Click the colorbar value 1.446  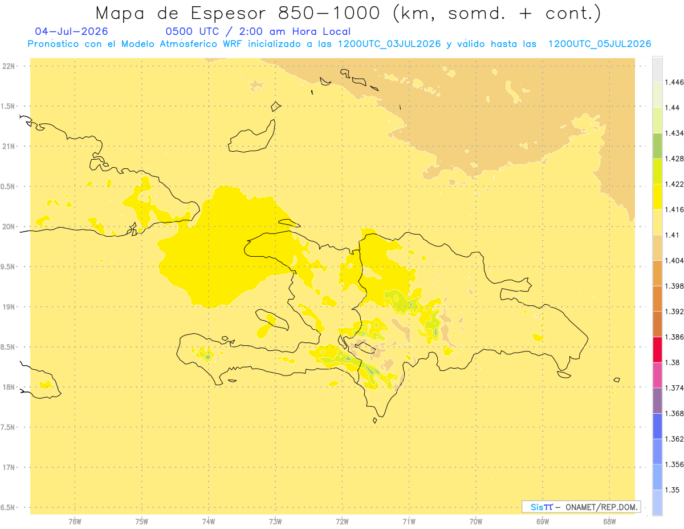674,83
